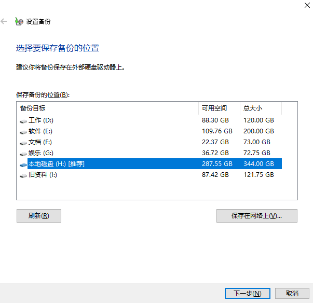Image resolution: width=313 pixels, height=303 pixels.
Task: Click the 287.55 GB free space value
Action: [217, 164]
